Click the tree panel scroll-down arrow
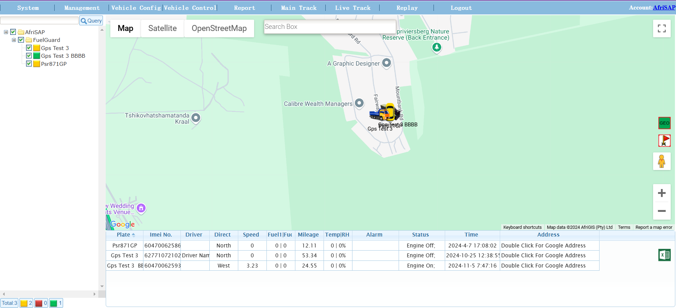676x308 pixels. click(x=102, y=287)
